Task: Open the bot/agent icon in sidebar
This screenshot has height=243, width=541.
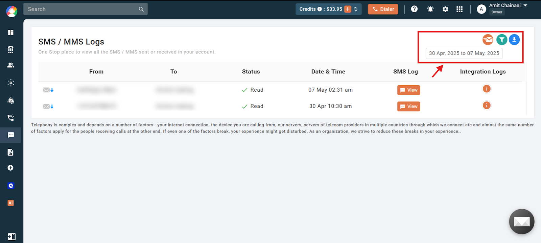Action: tap(11, 100)
